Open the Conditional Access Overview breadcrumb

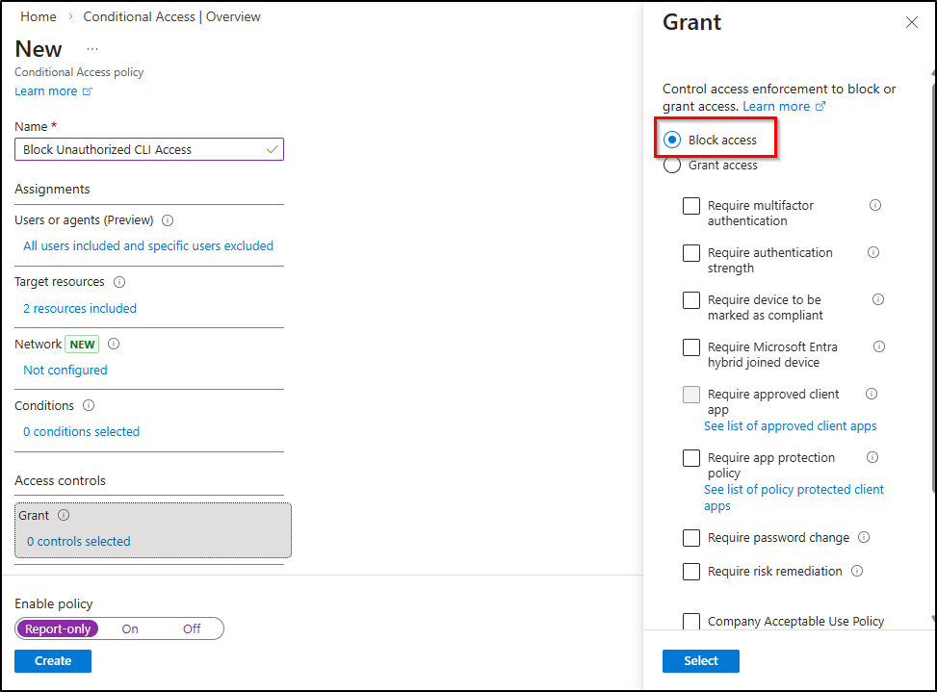click(171, 16)
